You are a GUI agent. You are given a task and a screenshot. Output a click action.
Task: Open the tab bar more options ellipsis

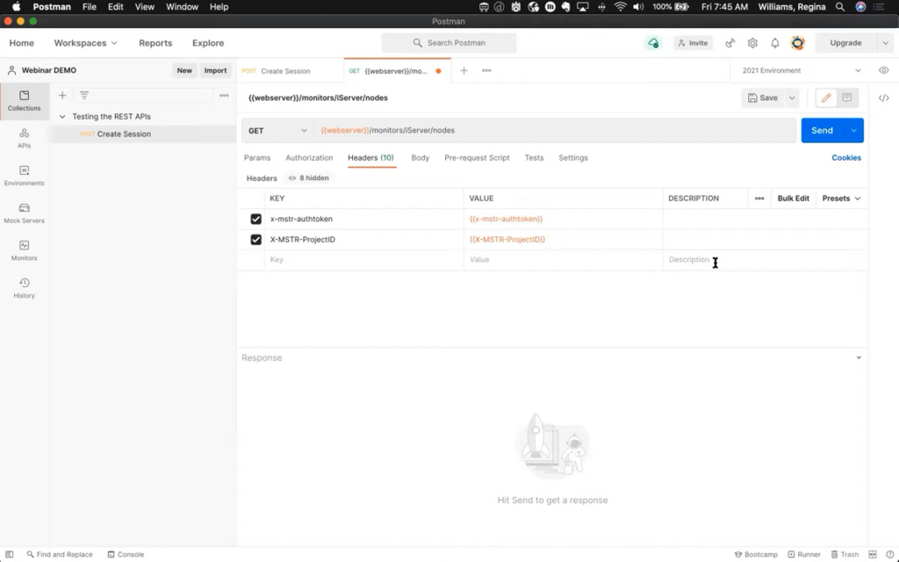tap(486, 70)
